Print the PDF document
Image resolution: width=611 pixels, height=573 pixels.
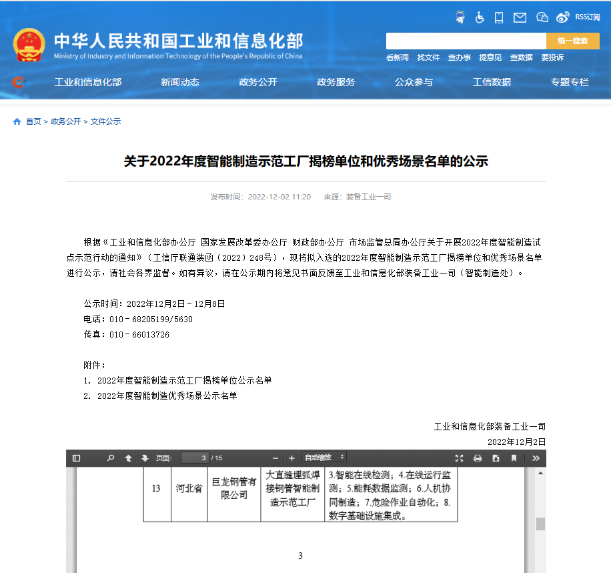pos(478,458)
